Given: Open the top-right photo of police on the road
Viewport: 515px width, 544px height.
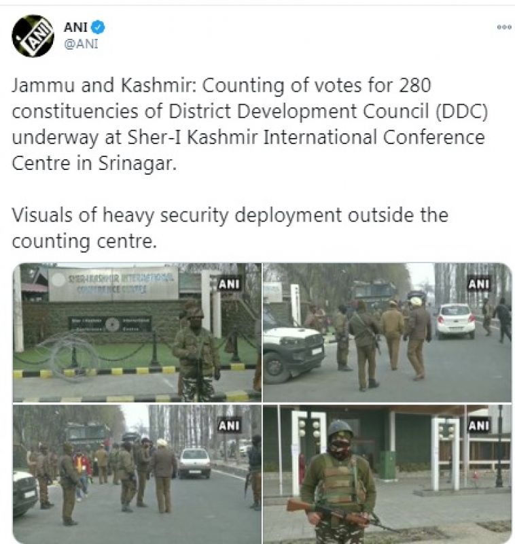Looking at the screenshot, I should pos(387,333).
